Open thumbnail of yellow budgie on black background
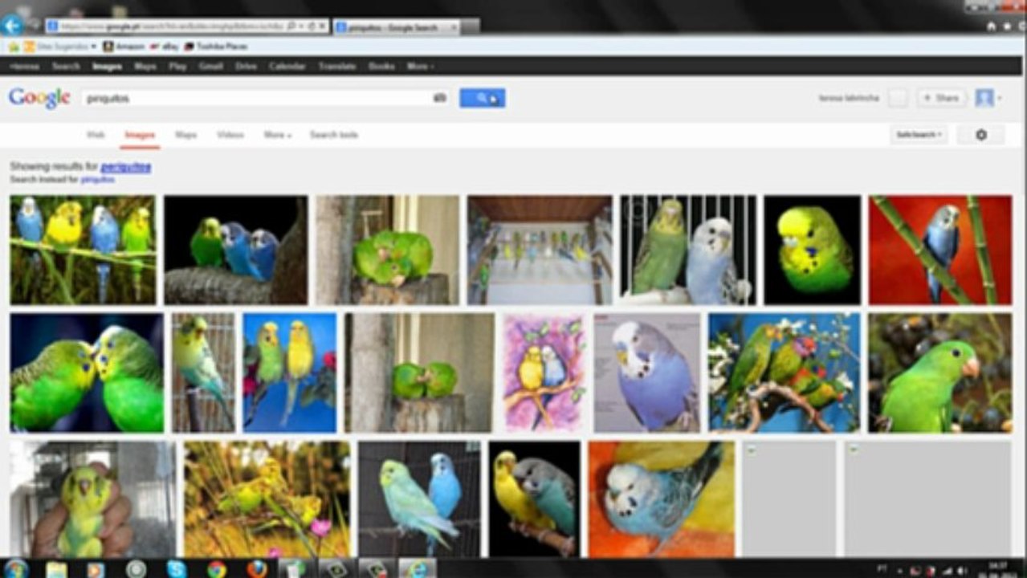Image resolution: width=1027 pixels, height=578 pixels. pos(812,250)
